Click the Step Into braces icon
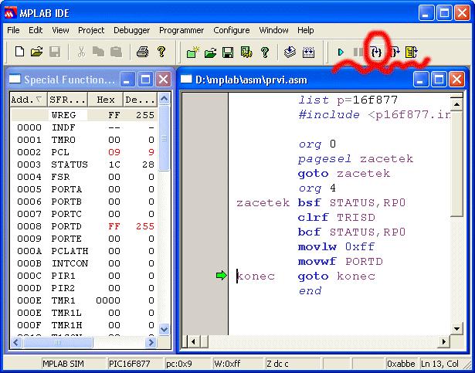Screen dimensions: 475x373 tap(376, 53)
